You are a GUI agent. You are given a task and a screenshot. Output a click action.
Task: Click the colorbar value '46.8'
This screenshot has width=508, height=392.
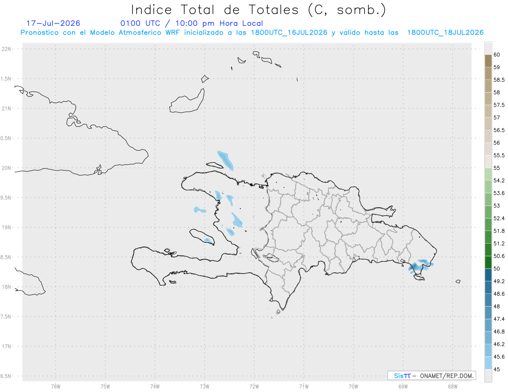click(x=499, y=332)
